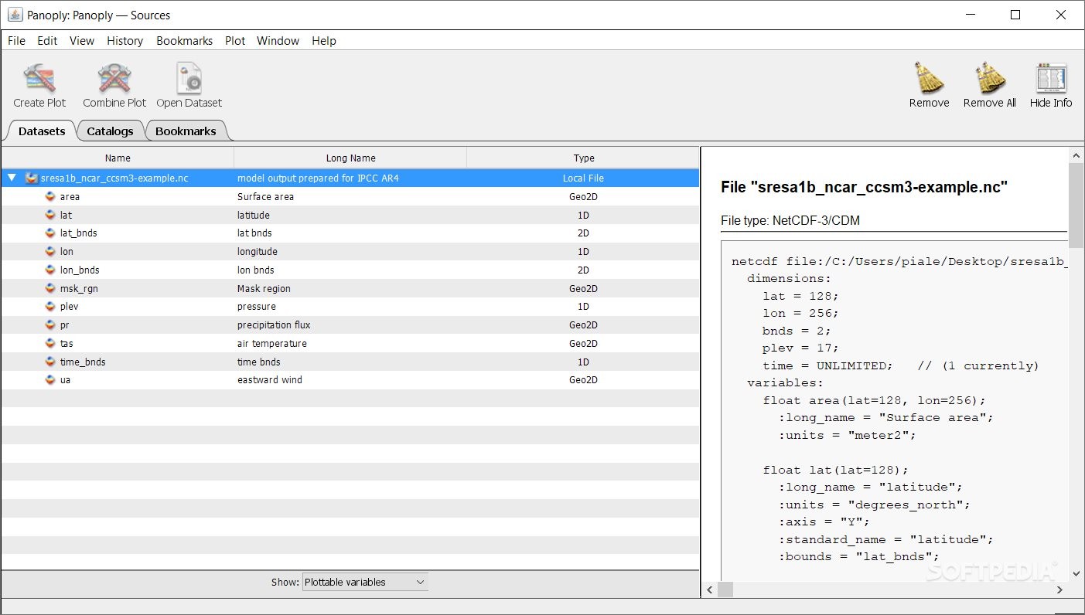The image size is (1085, 615).
Task: Open the Help menu
Action: (324, 41)
